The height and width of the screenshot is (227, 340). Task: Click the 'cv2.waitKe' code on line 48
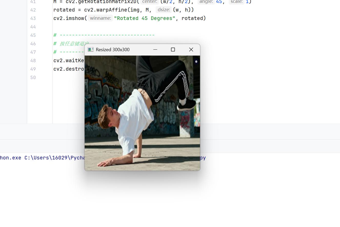click(69, 60)
